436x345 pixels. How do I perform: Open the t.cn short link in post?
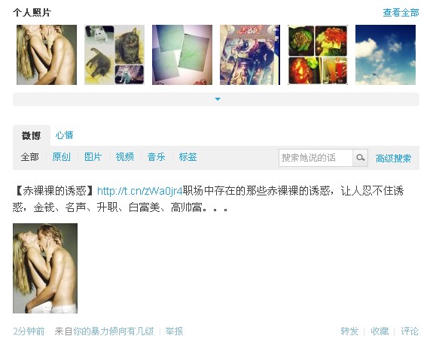140,191
